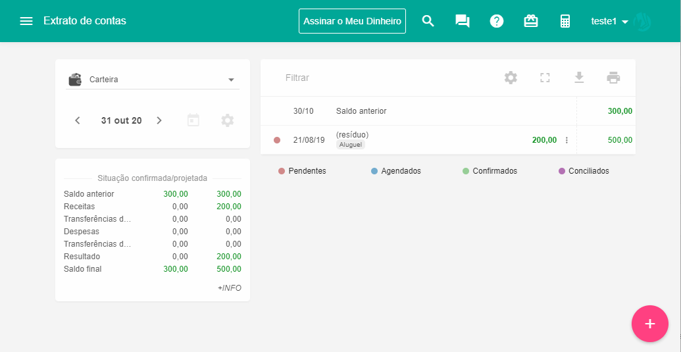
Task: Click the gift box icon
Action: (x=531, y=21)
